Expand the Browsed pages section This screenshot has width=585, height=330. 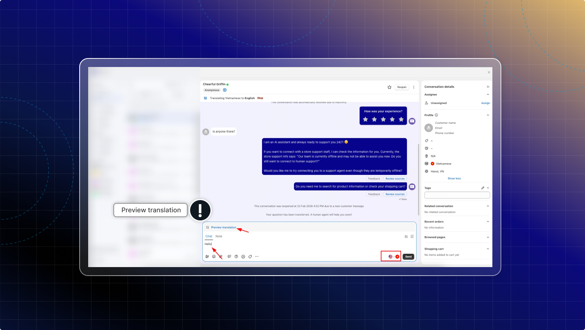pos(488,237)
